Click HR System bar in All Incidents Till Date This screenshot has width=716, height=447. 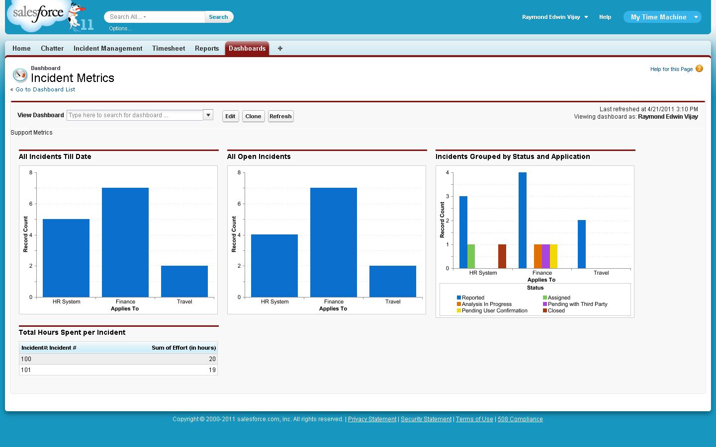66,258
